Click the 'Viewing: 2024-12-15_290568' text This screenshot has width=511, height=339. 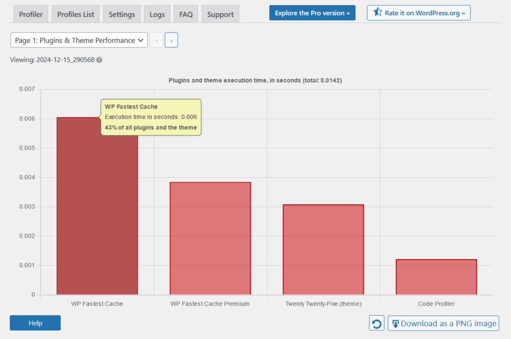point(52,60)
